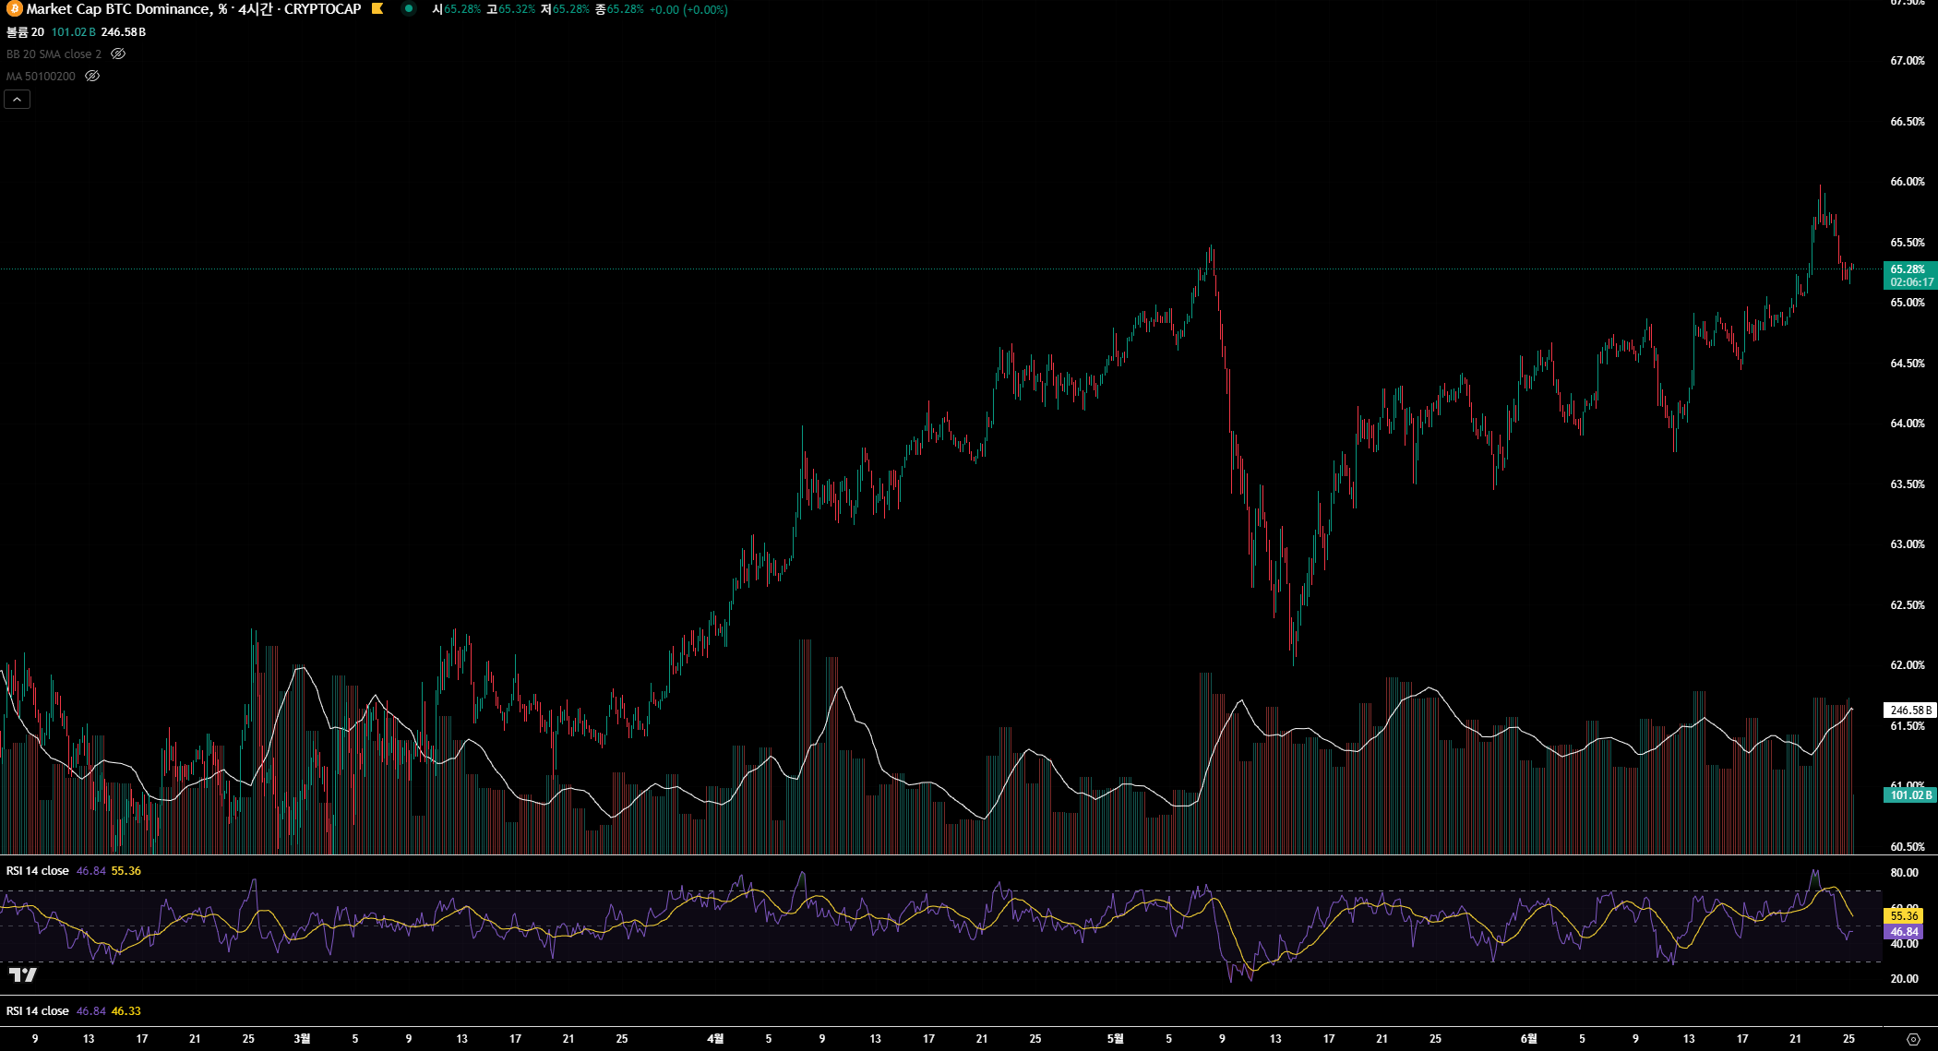Viewport: 1938px width, 1051px height.
Task: Click the purple RSI value 46.84 label
Action: (1904, 932)
